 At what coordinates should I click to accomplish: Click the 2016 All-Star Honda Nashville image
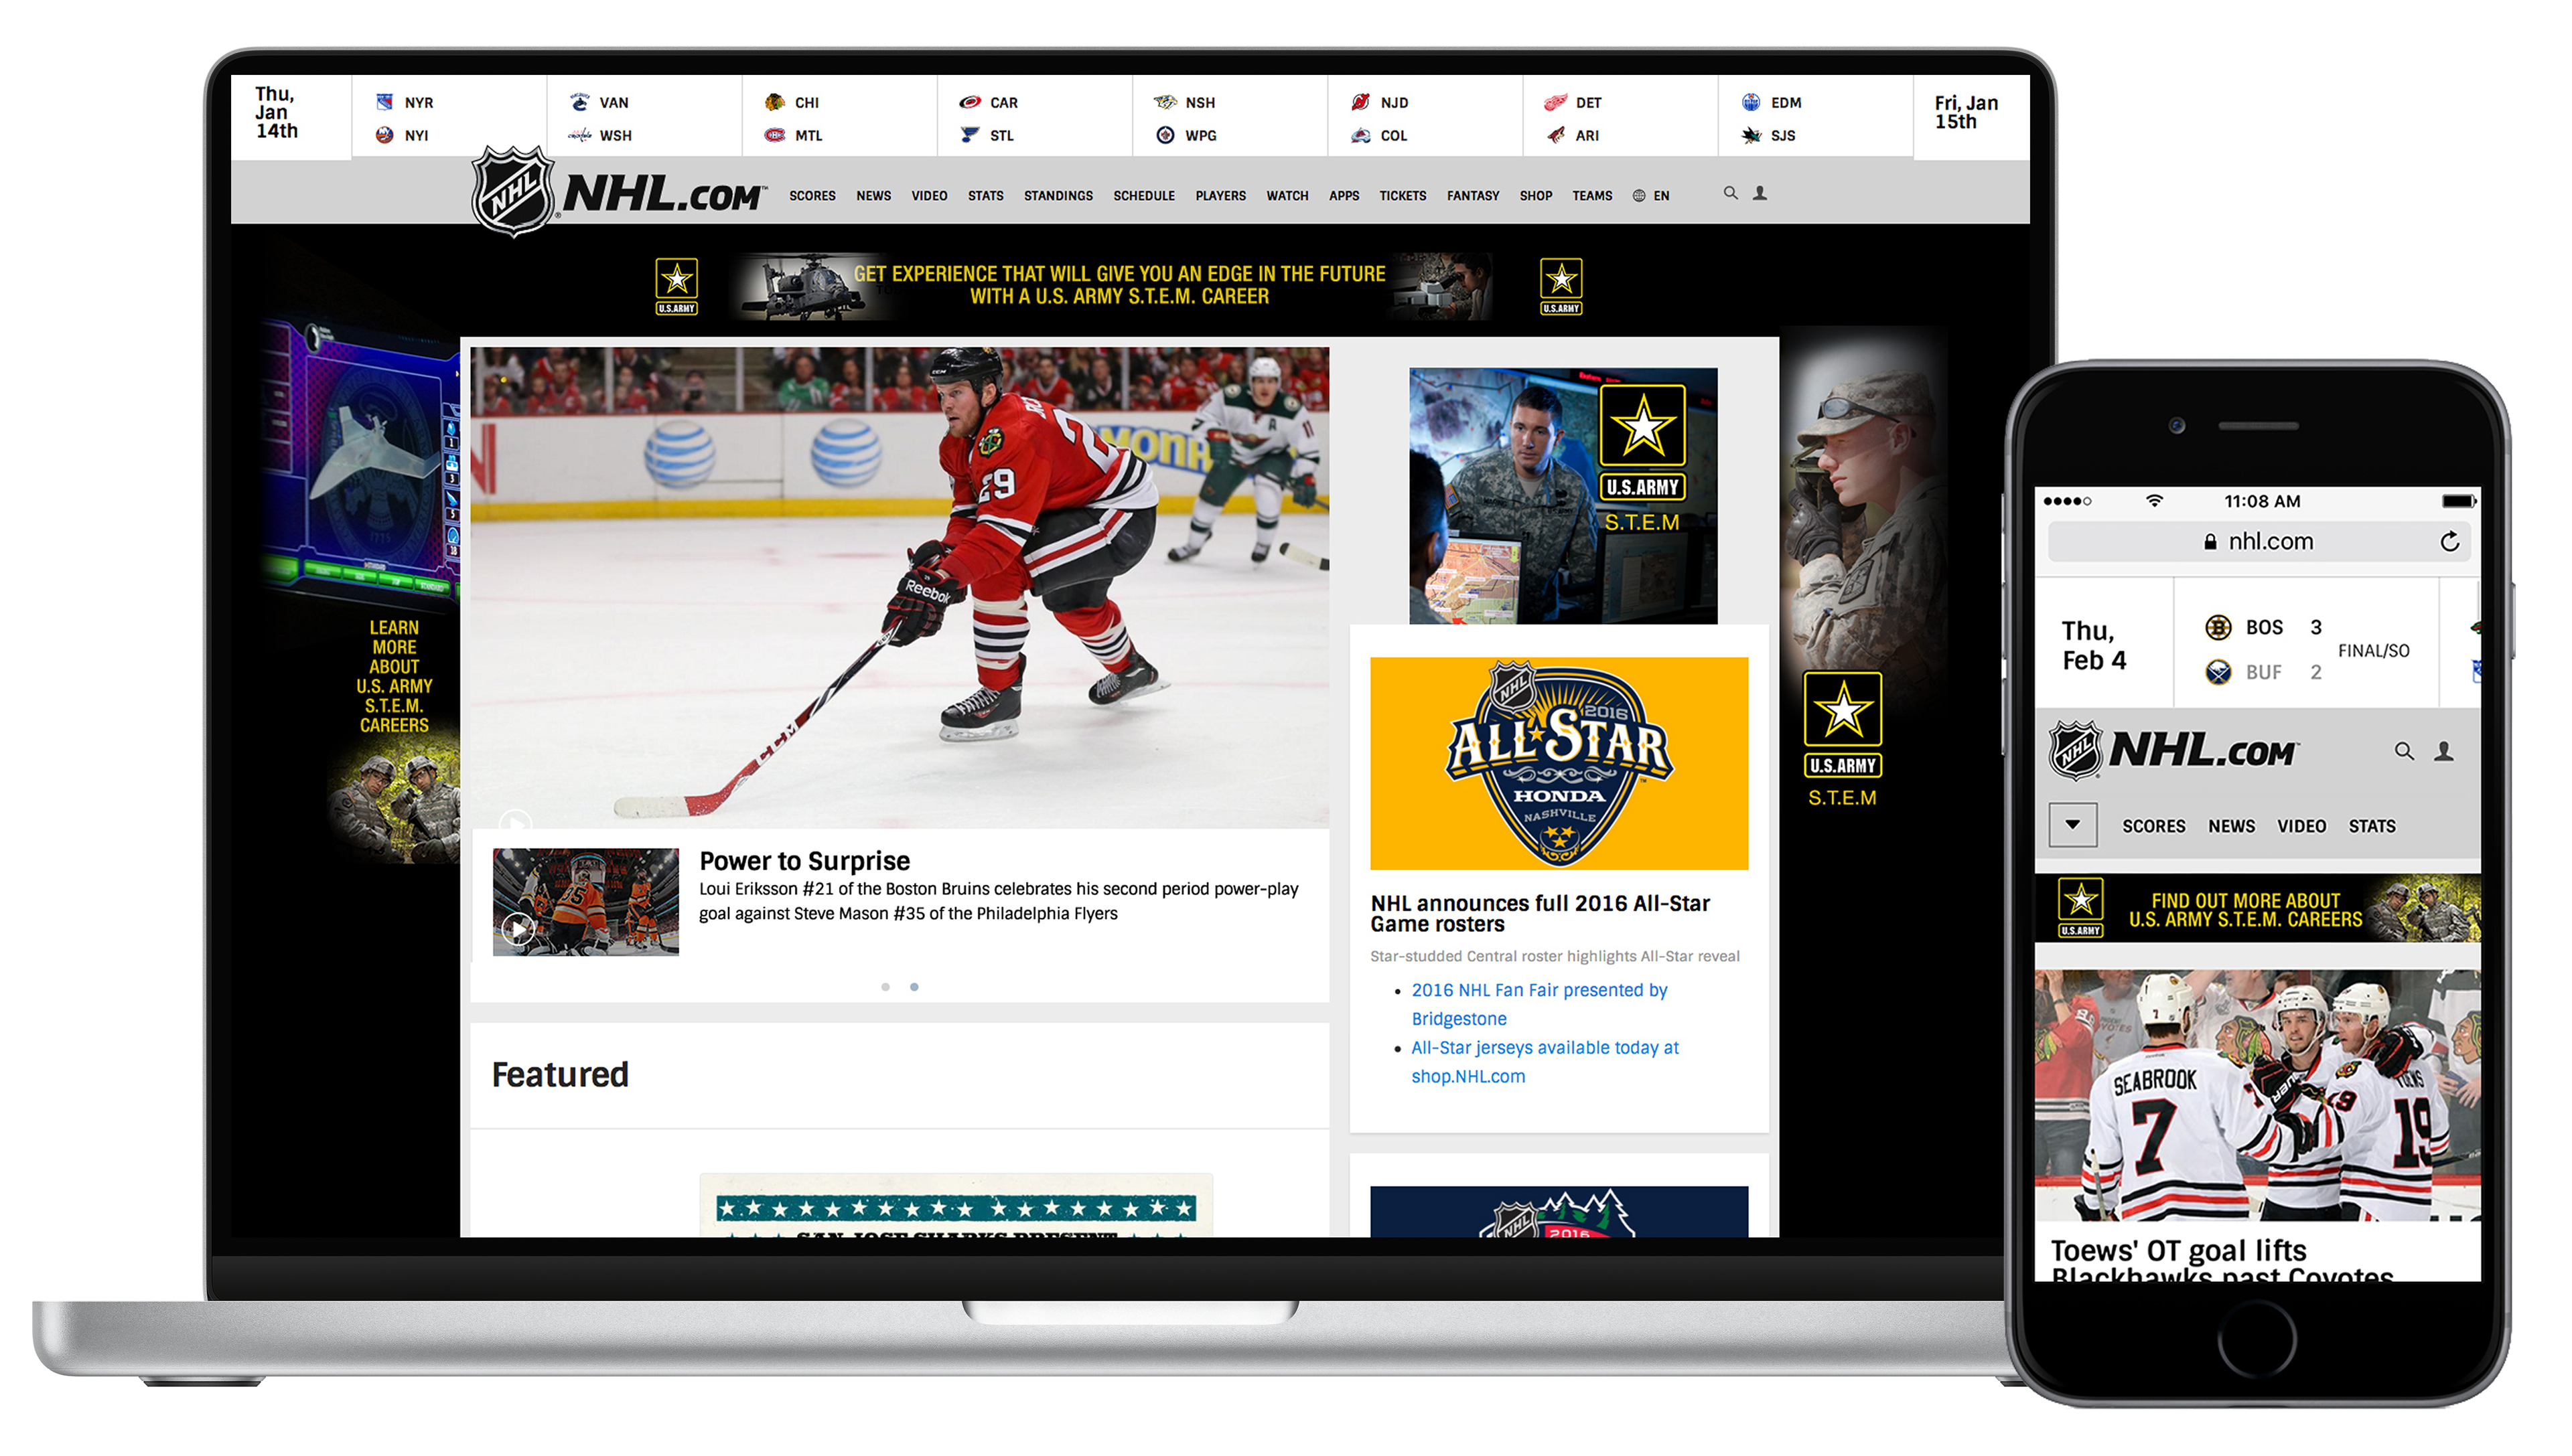[1559, 763]
